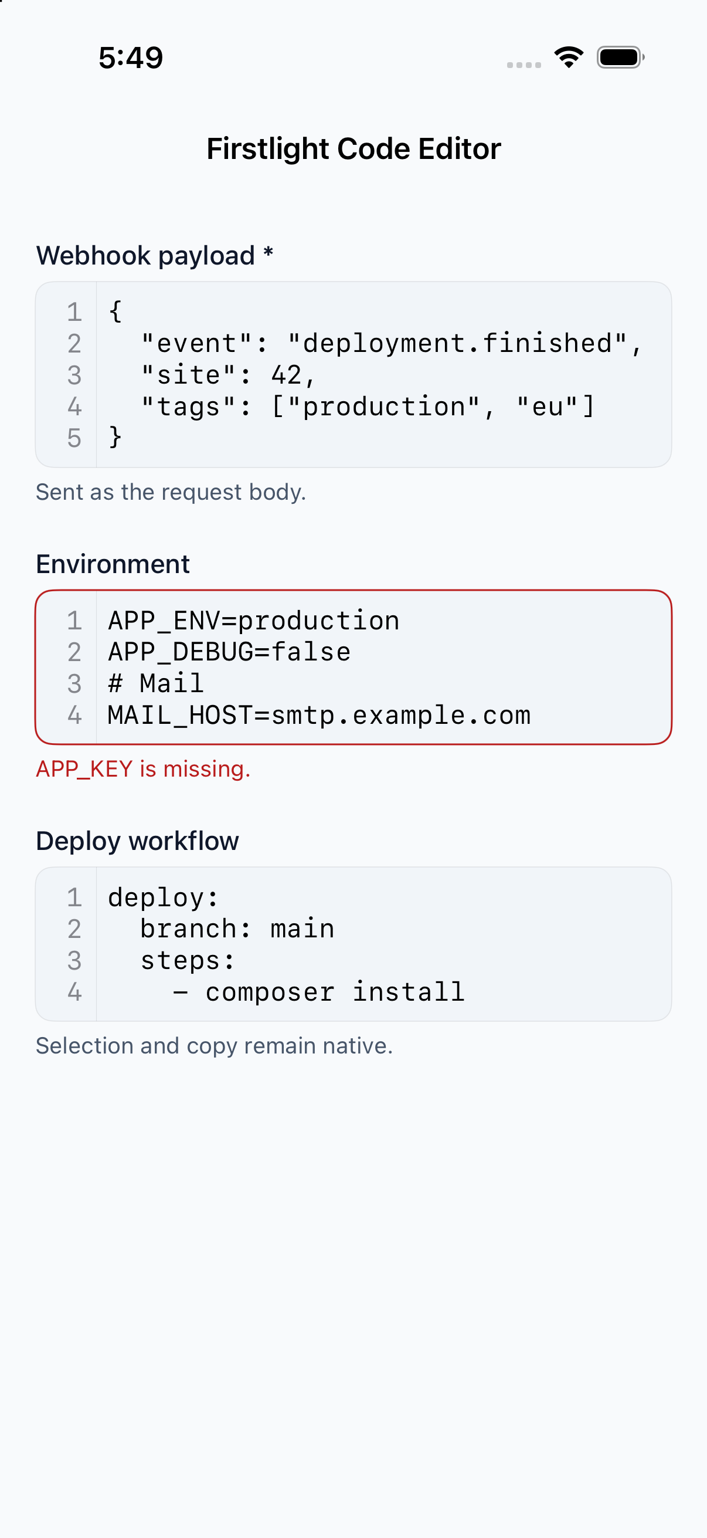
Task: Click the MAIL_HOST=smtp.example.com line
Action: pos(319,715)
